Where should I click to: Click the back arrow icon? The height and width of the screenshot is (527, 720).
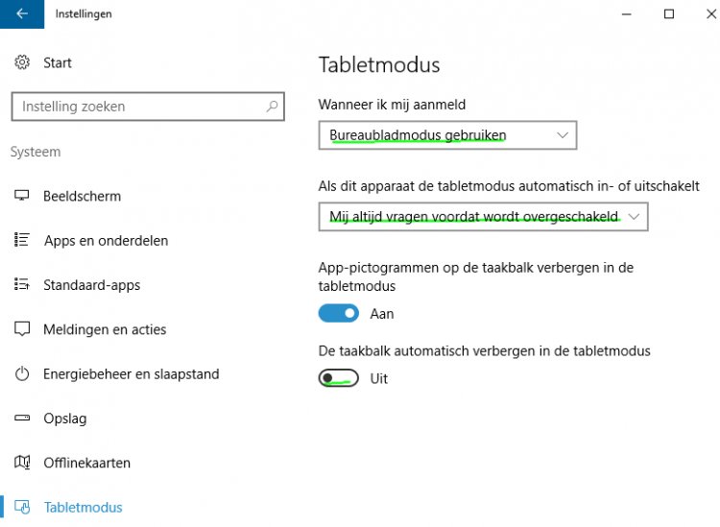(22, 14)
